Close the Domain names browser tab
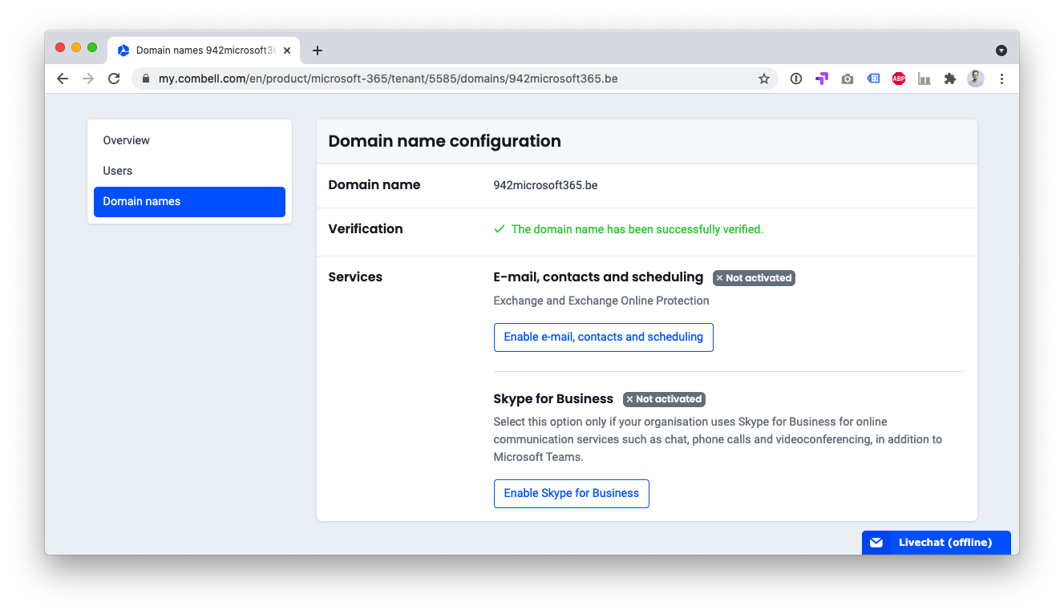 pos(287,50)
